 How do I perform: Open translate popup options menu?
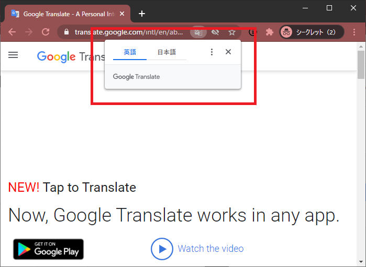tap(212, 52)
